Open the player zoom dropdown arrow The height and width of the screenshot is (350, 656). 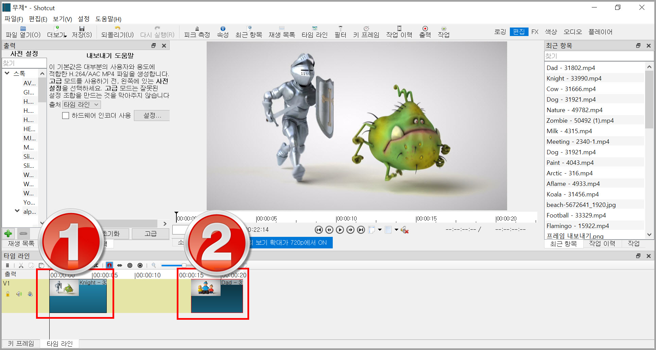(380, 230)
